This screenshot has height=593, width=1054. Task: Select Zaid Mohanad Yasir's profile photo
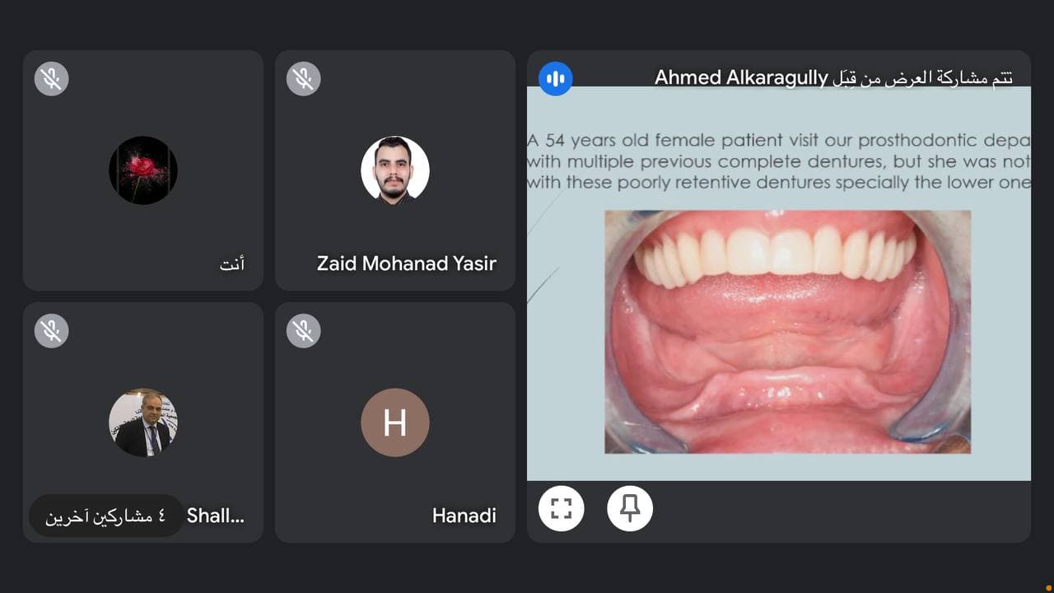click(x=395, y=170)
